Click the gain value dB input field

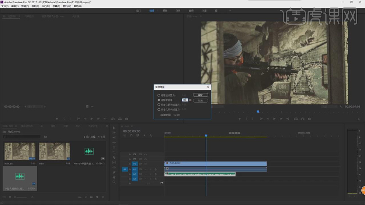[x=185, y=100]
